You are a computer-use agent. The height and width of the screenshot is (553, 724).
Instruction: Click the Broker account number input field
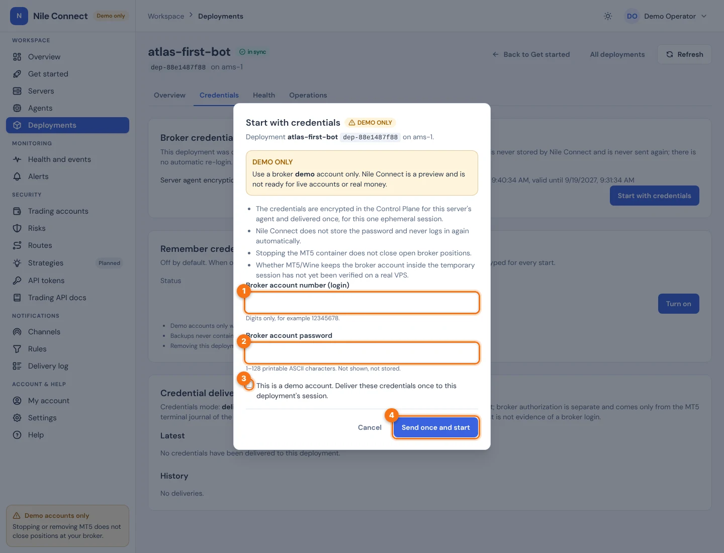tap(361, 303)
